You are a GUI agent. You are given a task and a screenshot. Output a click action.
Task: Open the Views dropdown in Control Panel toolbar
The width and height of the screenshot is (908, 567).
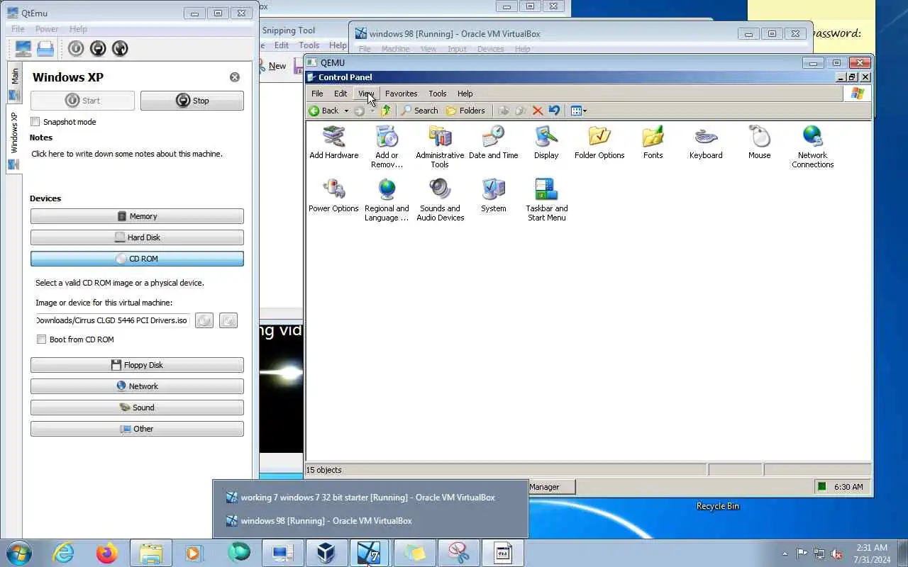579,111
